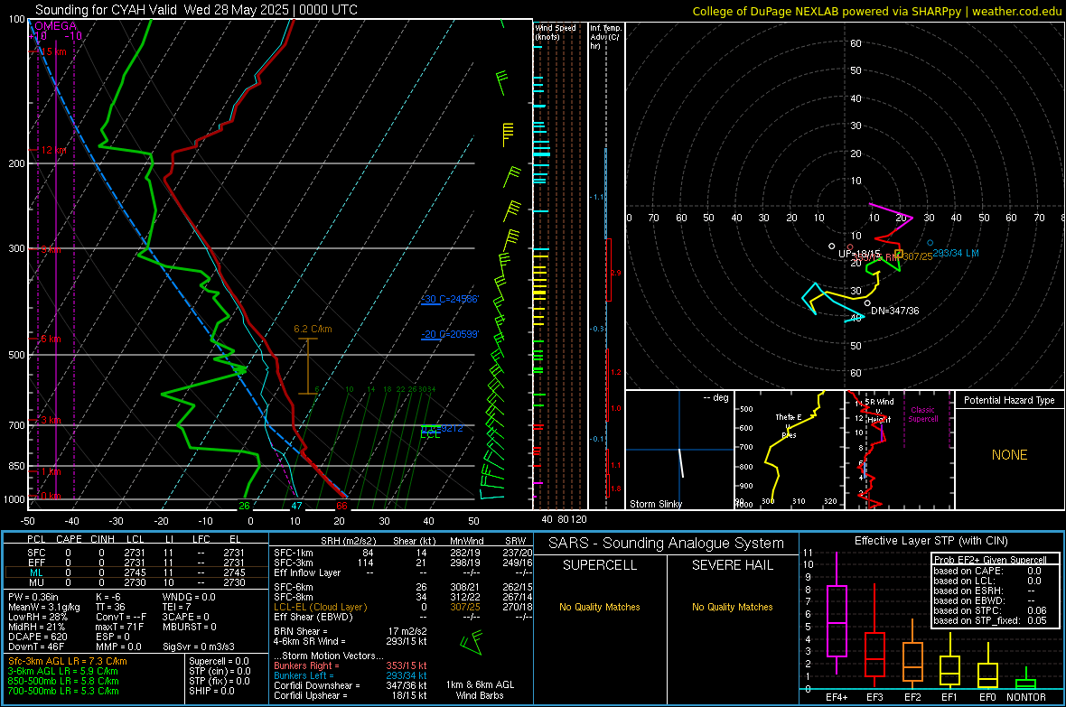1066x707 pixels.
Task: Select the '12 km' height marker
Action: [53, 150]
